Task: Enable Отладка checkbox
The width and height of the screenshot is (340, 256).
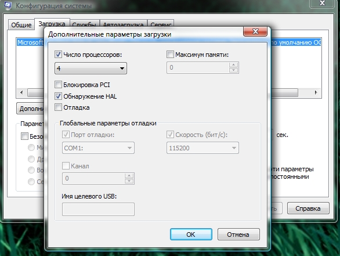Action: [58, 107]
